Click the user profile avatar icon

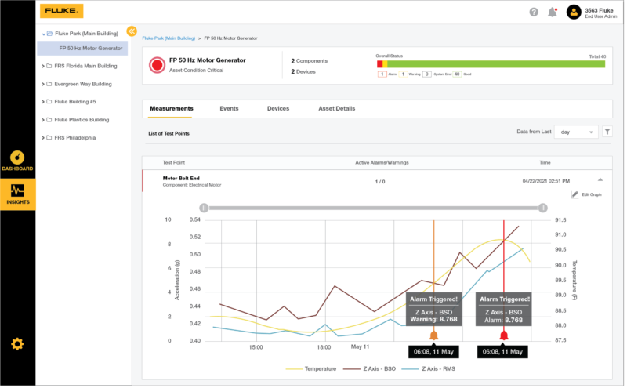[x=573, y=12]
